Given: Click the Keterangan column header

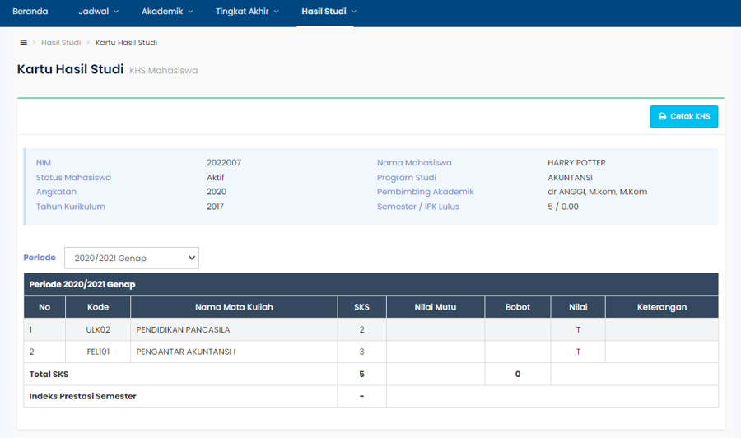Looking at the screenshot, I should [x=661, y=307].
